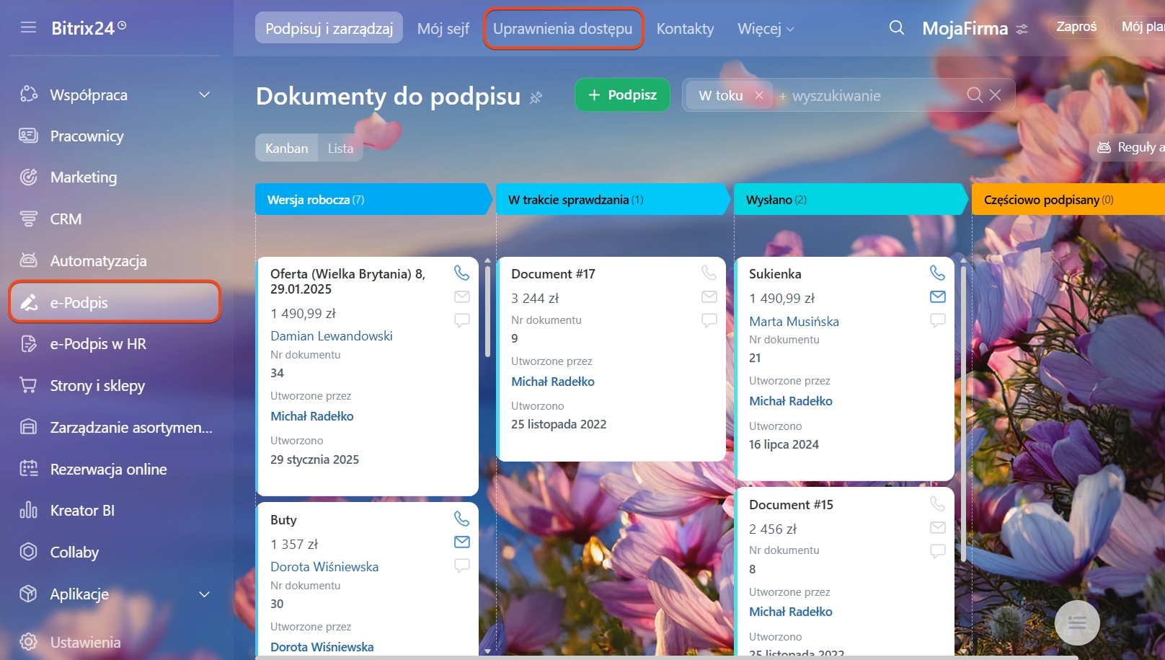This screenshot has height=660, width=1165.
Task: Open Kreator BI from the sidebar
Action: click(x=82, y=511)
